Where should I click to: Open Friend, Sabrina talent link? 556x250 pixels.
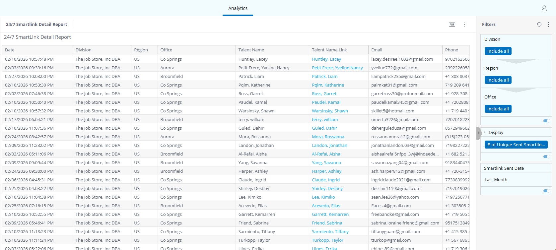[327, 223]
